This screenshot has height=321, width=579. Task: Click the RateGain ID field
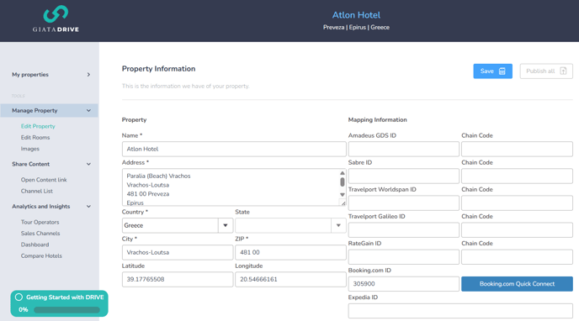click(x=404, y=257)
